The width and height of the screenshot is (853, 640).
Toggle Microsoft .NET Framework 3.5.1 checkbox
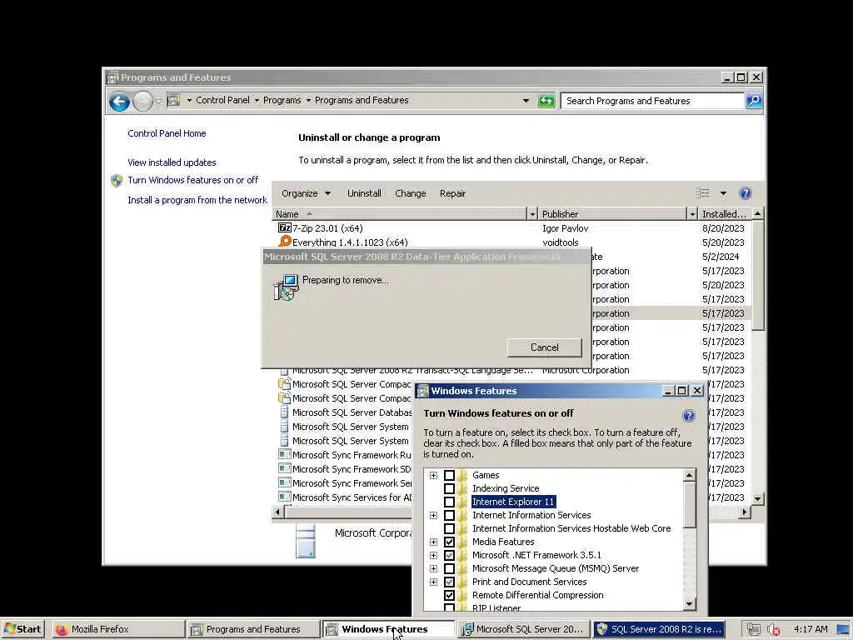tap(449, 555)
